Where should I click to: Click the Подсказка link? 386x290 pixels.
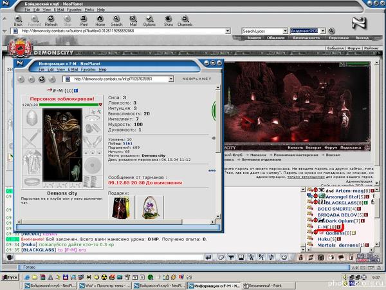click(351, 148)
